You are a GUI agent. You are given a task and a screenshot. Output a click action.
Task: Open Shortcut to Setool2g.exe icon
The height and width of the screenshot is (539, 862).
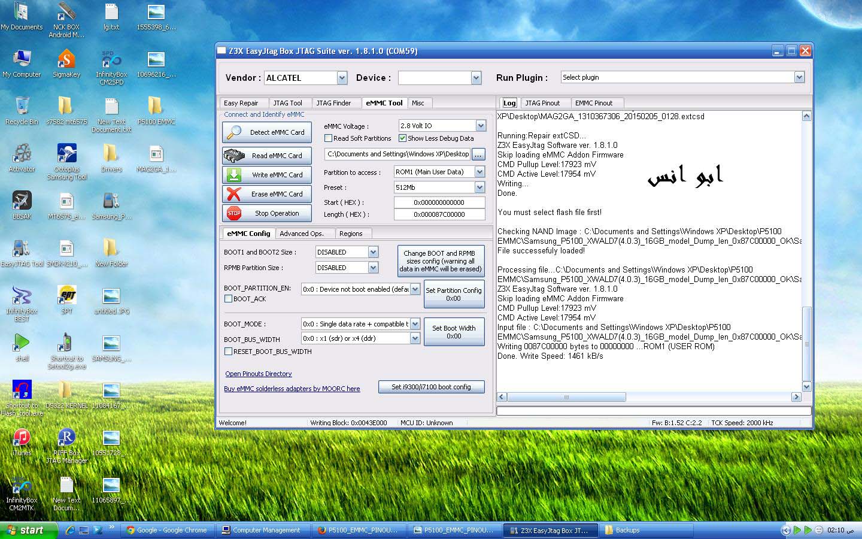[x=66, y=351]
